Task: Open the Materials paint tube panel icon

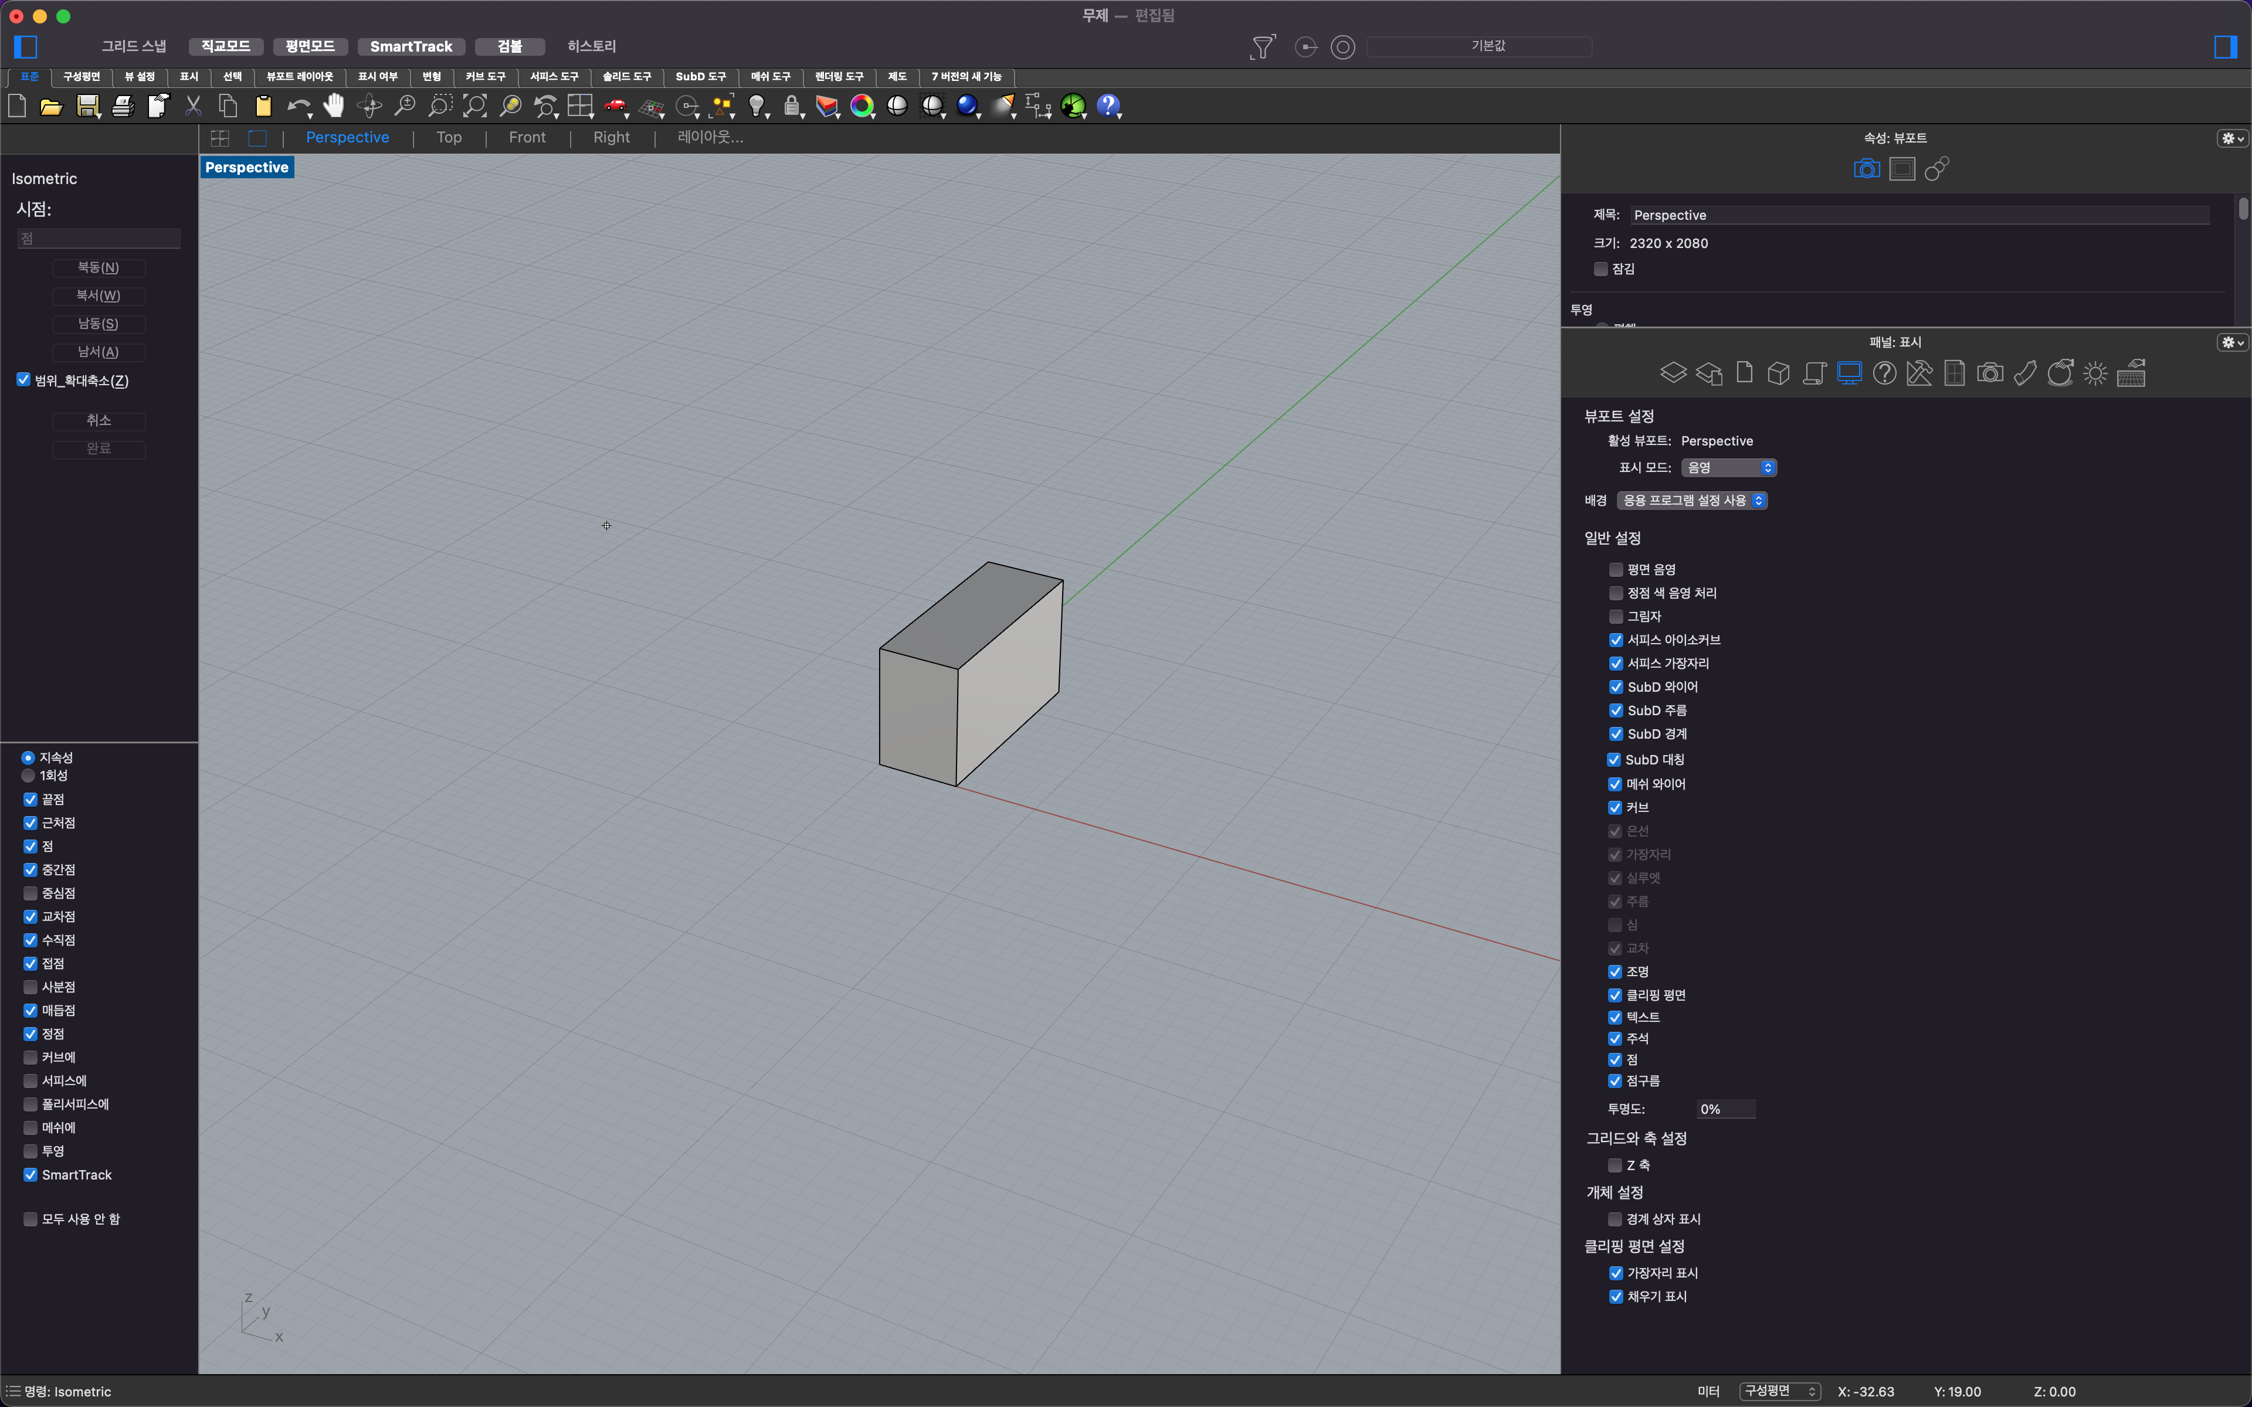Action: 2025,373
